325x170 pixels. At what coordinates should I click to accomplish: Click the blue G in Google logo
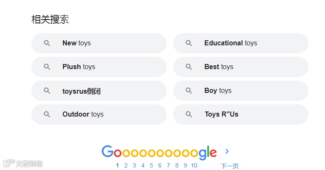[x=107, y=152]
